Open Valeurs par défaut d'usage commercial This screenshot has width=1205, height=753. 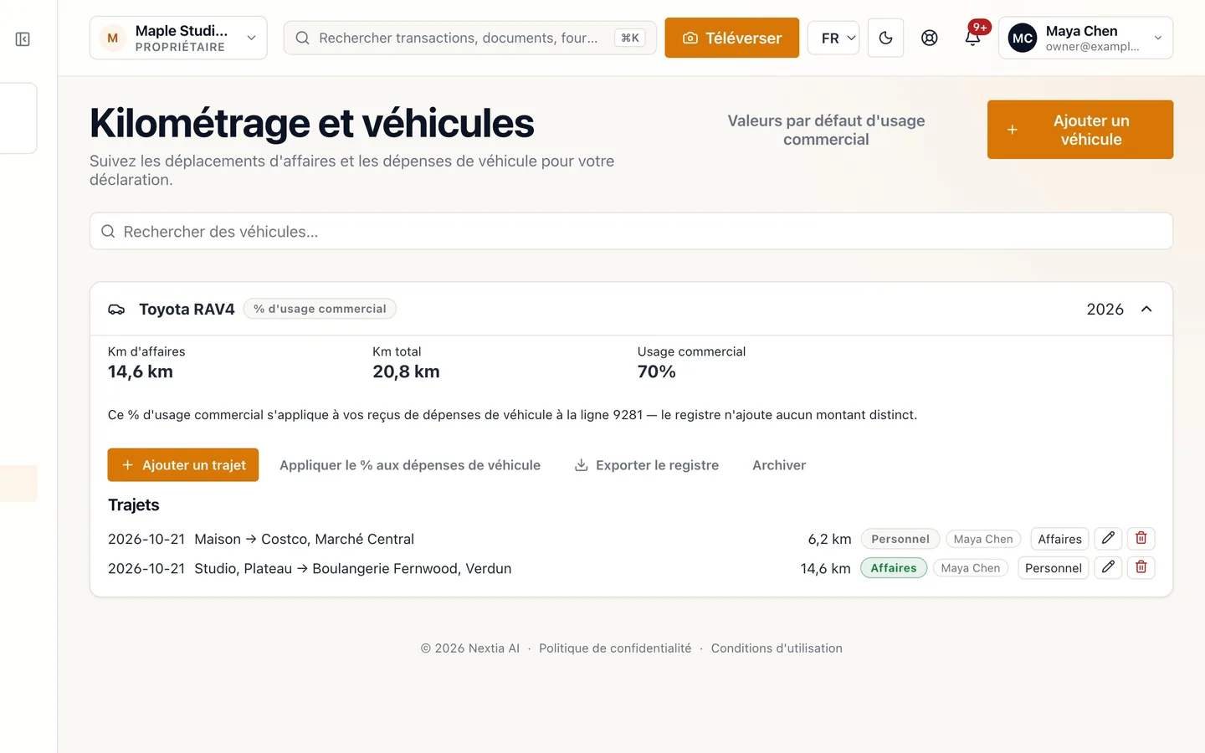826,130
